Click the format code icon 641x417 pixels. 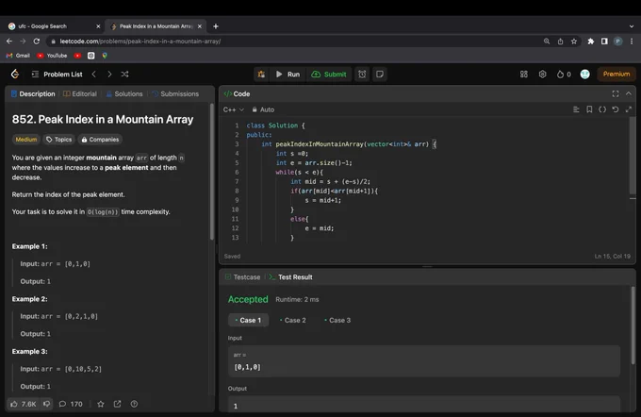[576, 109]
